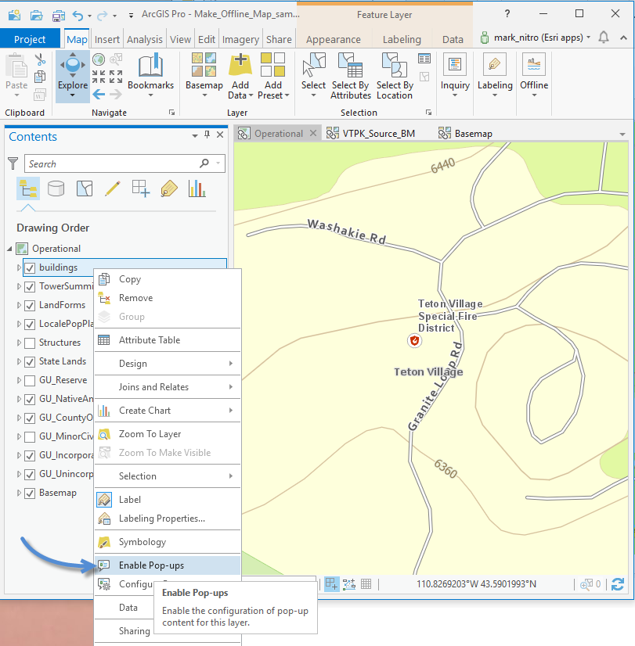Image resolution: width=635 pixels, height=646 pixels.
Task: Select the Explore navigation tool
Action: coord(73,76)
